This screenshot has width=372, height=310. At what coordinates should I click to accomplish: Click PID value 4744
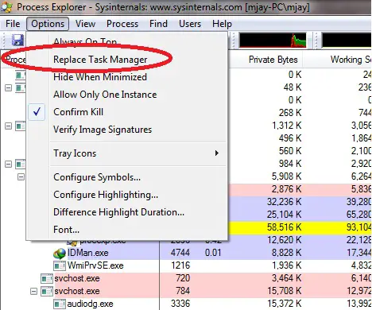(x=180, y=253)
